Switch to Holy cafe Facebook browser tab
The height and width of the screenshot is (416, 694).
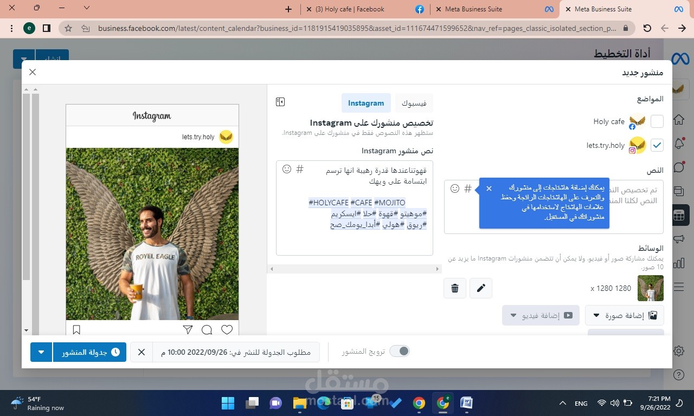[x=364, y=9]
